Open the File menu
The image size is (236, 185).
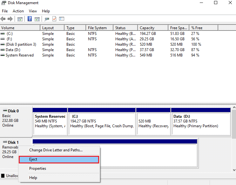5,11
